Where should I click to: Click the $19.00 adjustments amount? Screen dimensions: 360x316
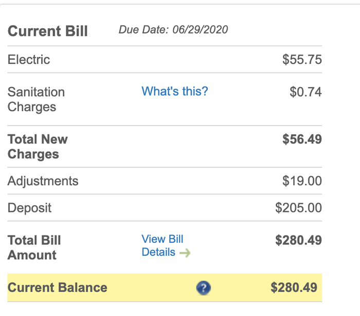pos(302,181)
